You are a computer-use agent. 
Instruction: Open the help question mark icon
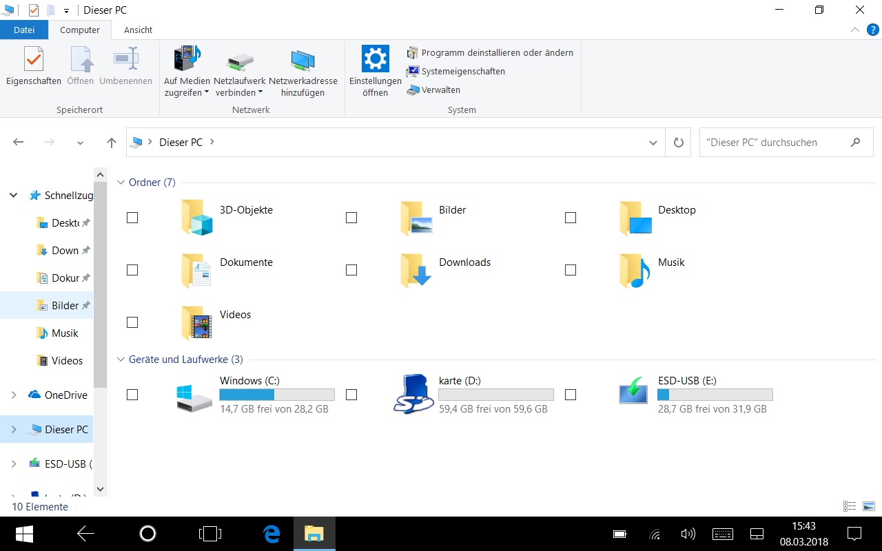pos(872,30)
